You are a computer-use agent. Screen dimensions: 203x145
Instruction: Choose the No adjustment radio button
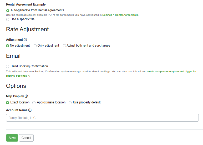tap(8, 46)
